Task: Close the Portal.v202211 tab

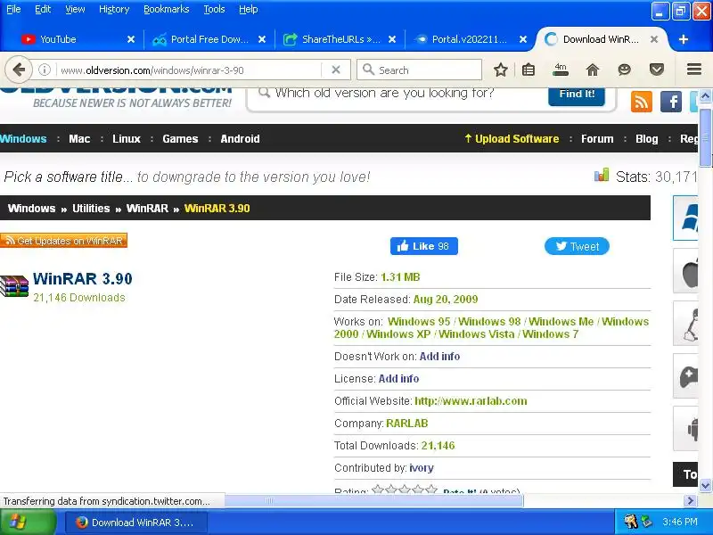Action: click(x=523, y=39)
